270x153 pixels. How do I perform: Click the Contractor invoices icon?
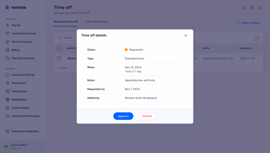pos(8,34)
